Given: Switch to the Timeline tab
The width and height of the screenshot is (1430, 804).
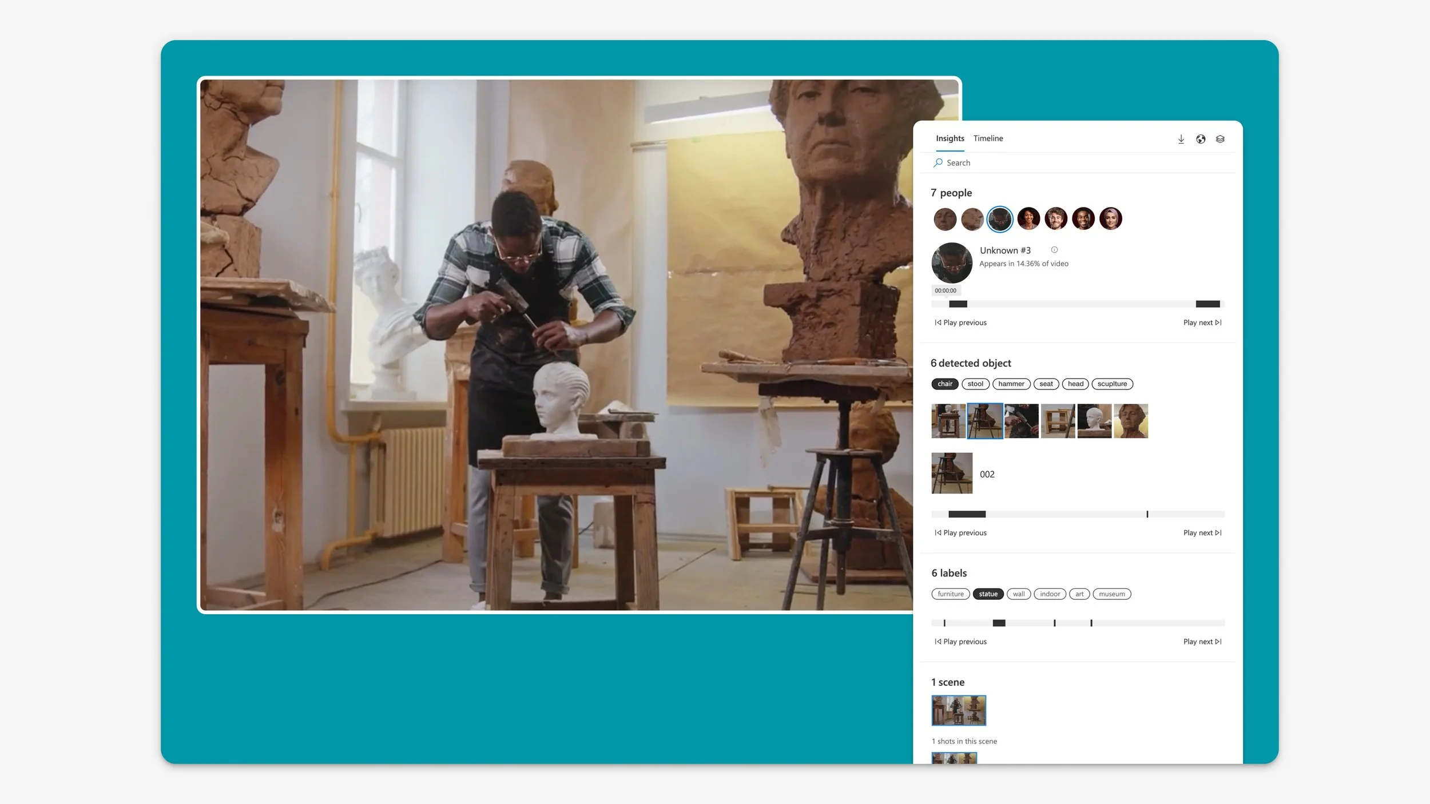Looking at the screenshot, I should tap(988, 138).
